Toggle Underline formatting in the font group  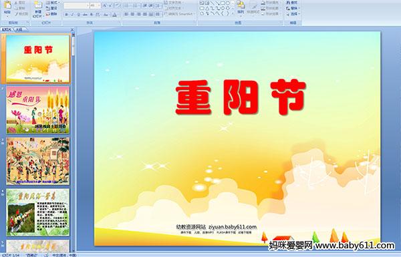[x=78, y=15]
